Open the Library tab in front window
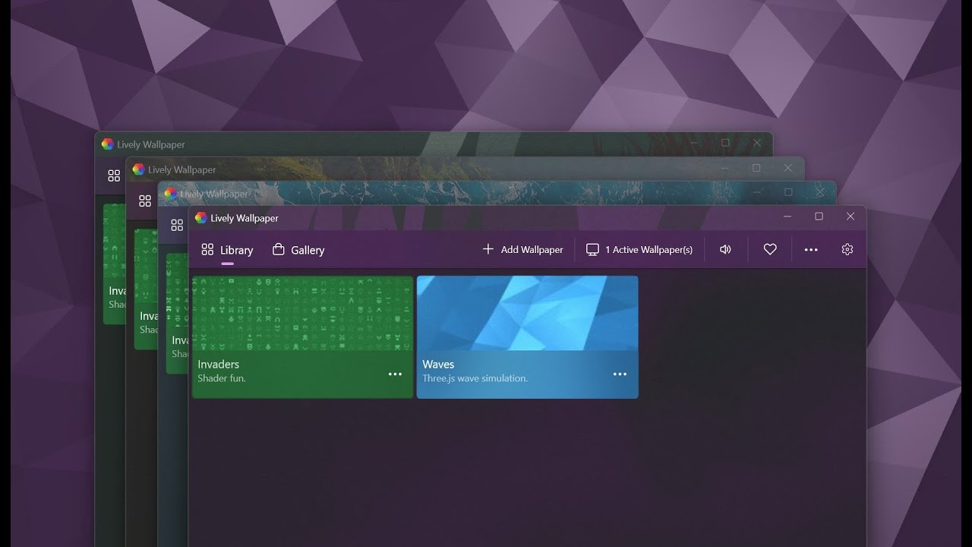 [227, 250]
